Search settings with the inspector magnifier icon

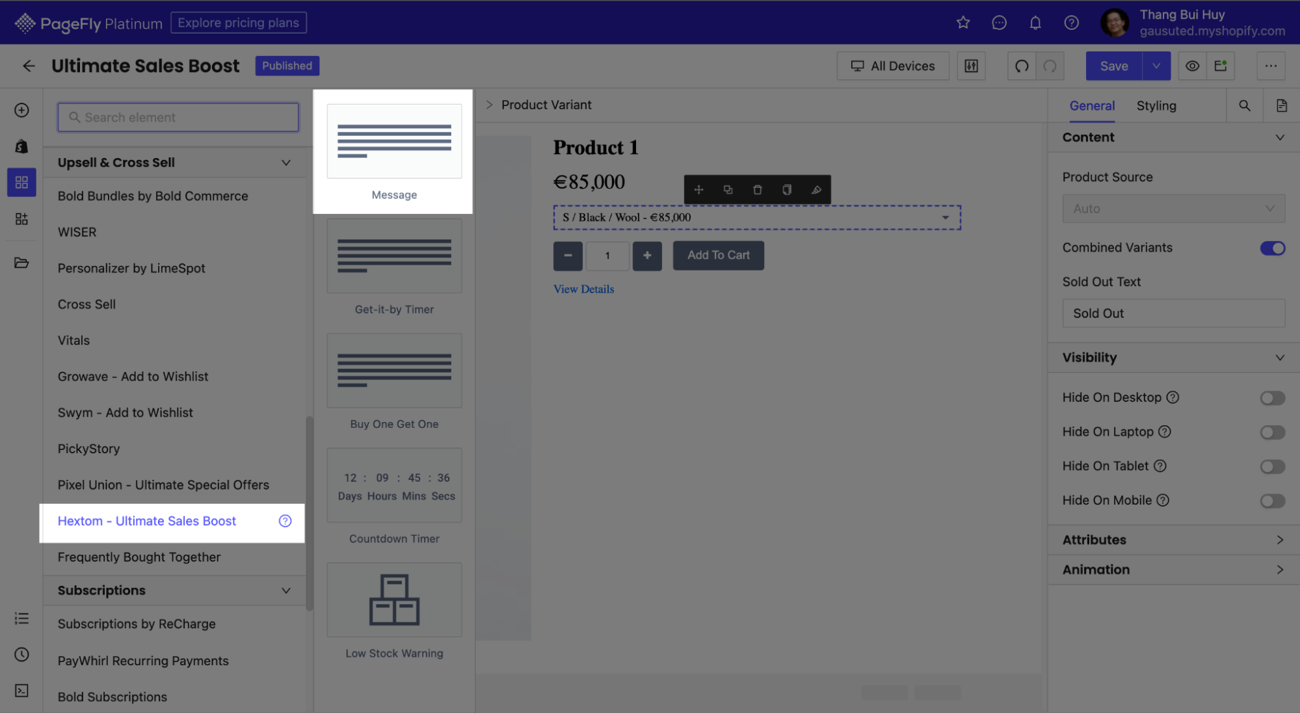click(x=1244, y=105)
